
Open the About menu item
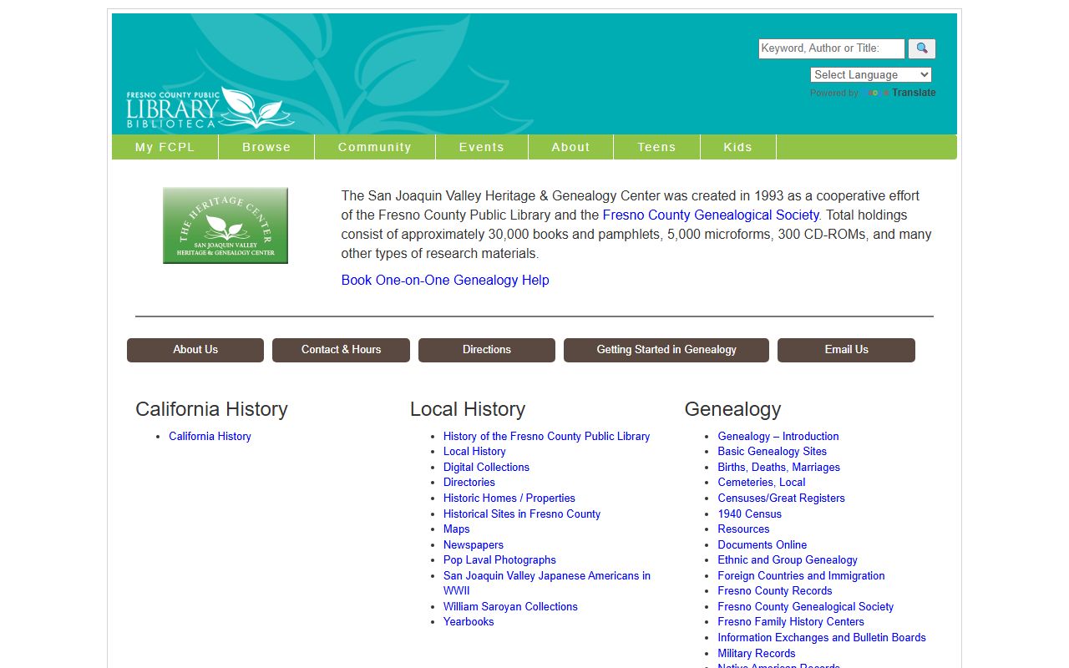[570, 147]
